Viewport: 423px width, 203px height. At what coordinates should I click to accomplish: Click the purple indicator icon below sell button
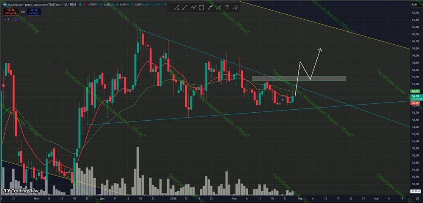[x=15, y=19]
